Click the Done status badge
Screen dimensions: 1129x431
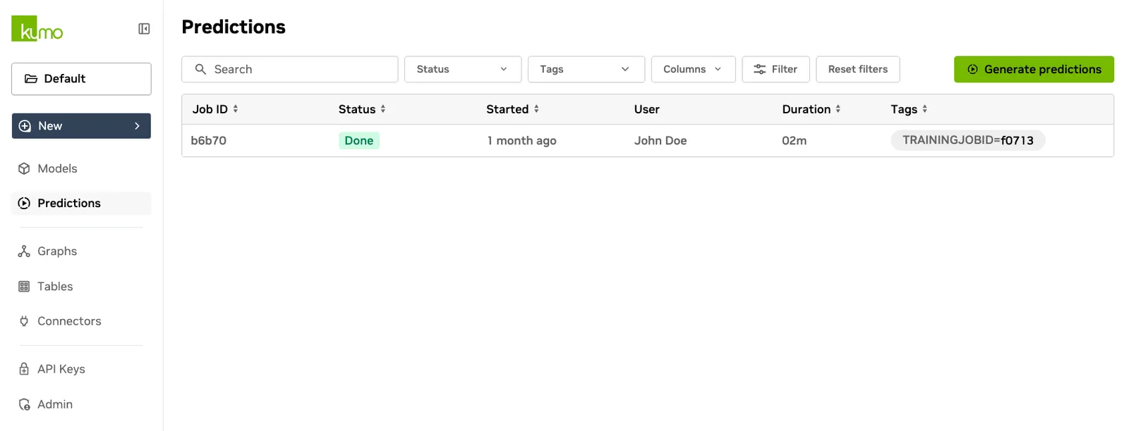tap(359, 141)
